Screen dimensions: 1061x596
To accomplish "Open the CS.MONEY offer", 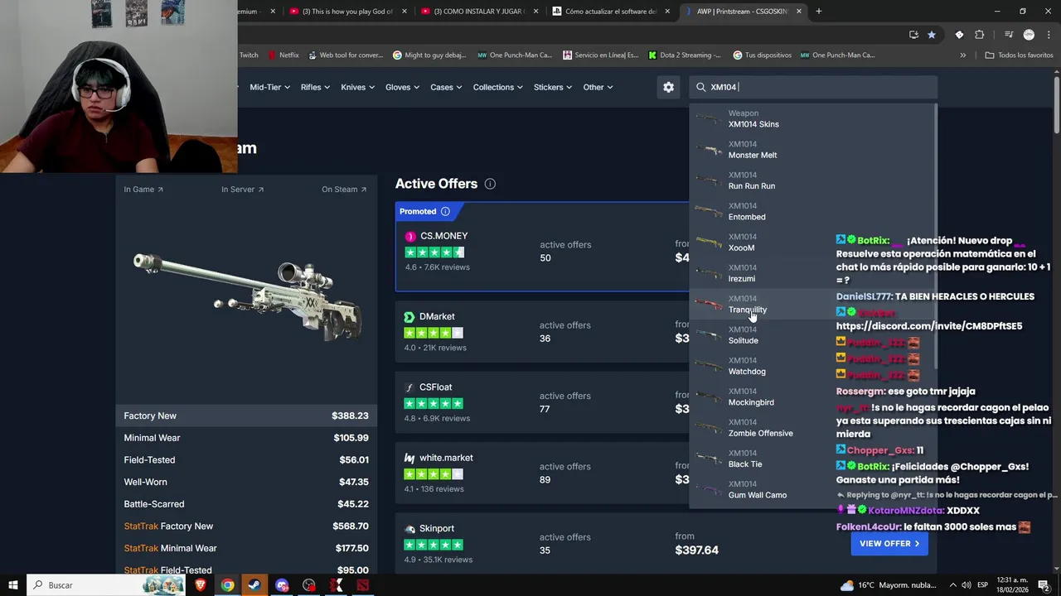I will (x=543, y=247).
